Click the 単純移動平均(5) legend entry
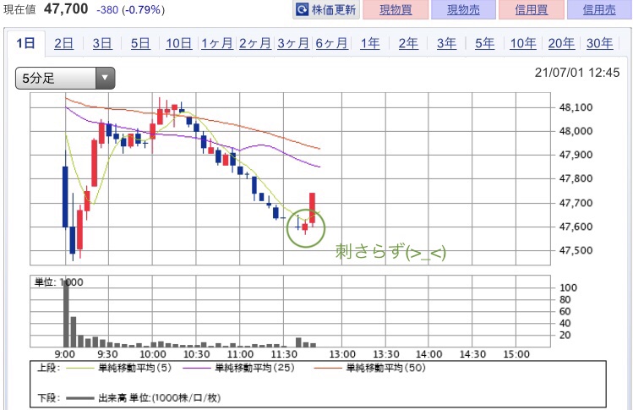Screen dimensions: 633x410 118,368
